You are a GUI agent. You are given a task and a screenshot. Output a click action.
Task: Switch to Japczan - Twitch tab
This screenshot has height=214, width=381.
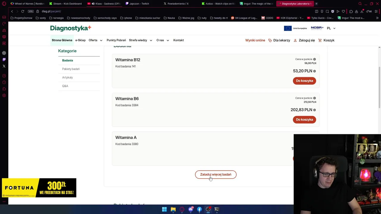[142, 4]
